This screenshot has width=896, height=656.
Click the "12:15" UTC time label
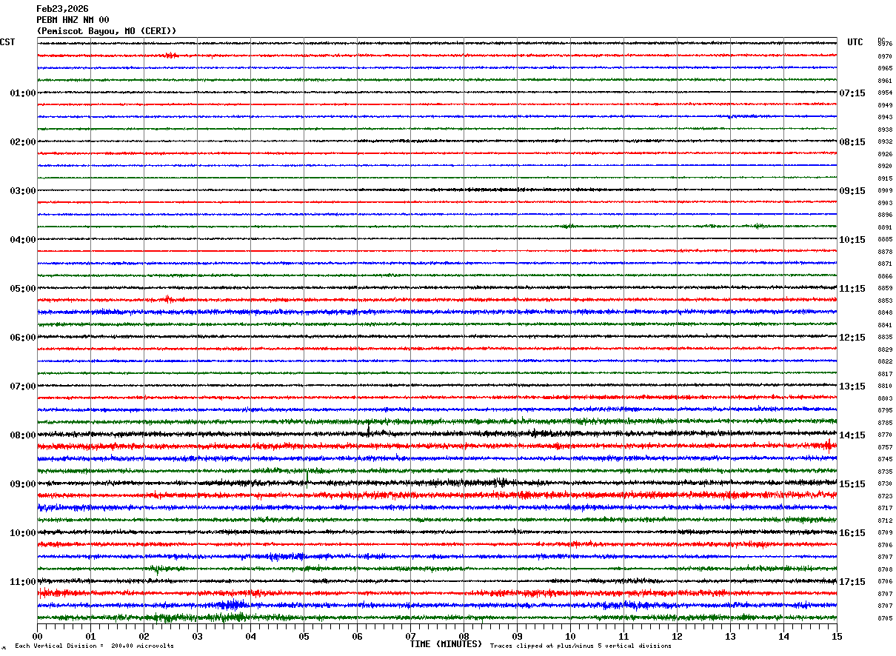(852, 338)
